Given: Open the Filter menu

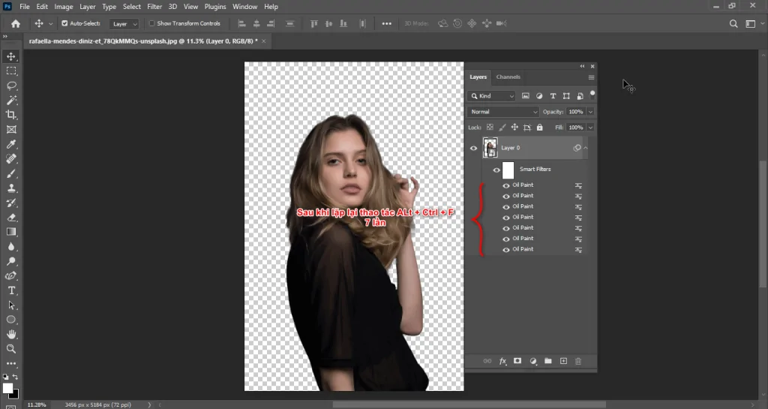Looking at the screenshot, I should coord(154,6).
